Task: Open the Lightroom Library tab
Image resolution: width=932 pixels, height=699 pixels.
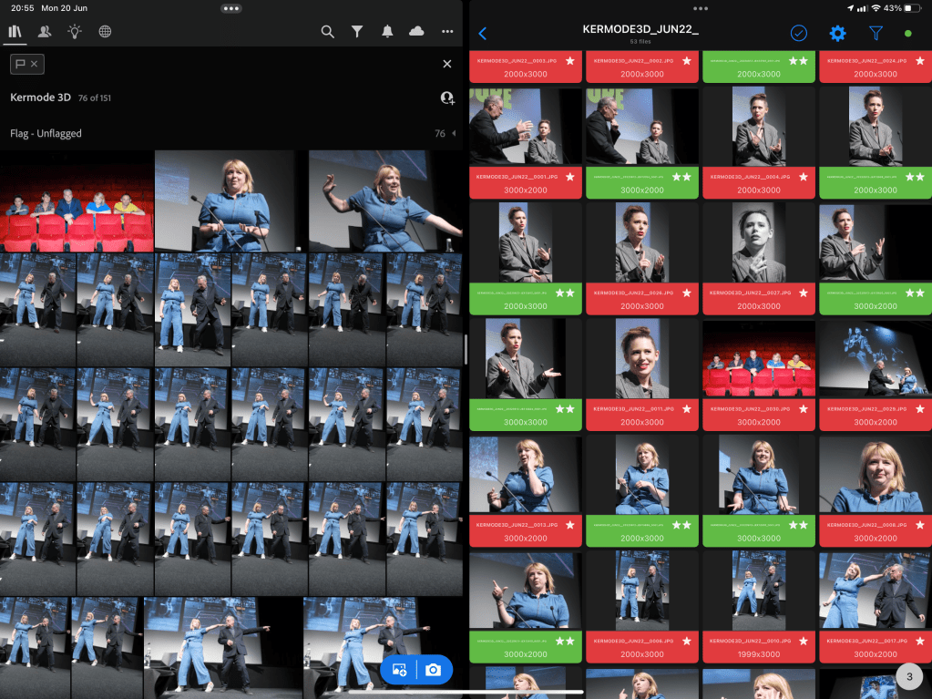Action: coord(15,32)
